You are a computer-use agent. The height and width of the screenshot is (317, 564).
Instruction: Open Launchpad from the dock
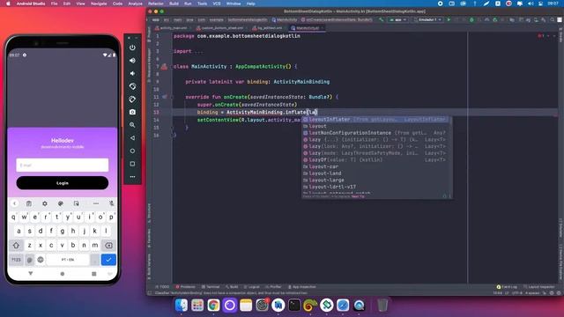click(x=197, y=306)
